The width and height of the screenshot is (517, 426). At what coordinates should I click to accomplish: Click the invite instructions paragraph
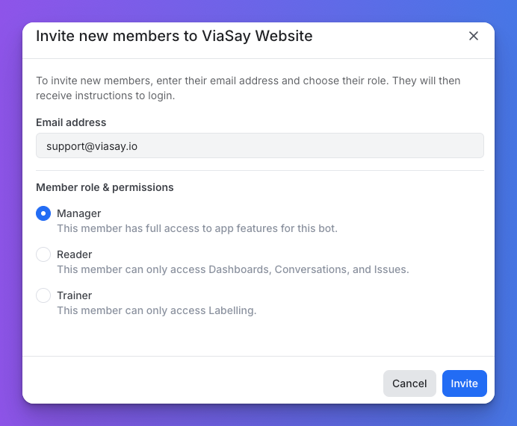pyautogui.click(x=248, y=88)
